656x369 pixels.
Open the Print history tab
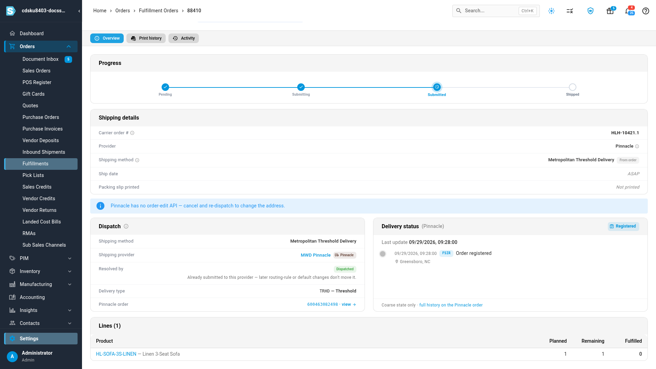(x=146, y=38)
